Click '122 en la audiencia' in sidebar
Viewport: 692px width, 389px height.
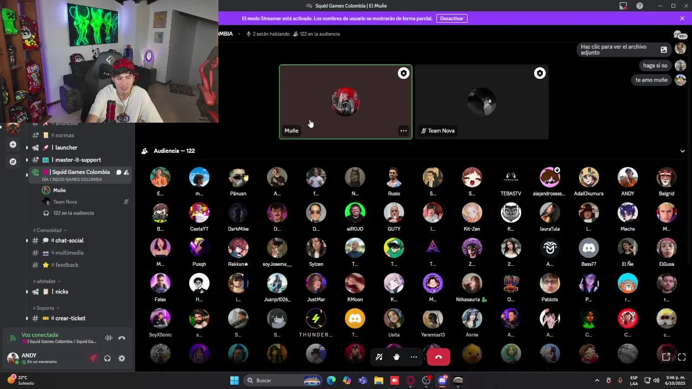tap(73, 213)
